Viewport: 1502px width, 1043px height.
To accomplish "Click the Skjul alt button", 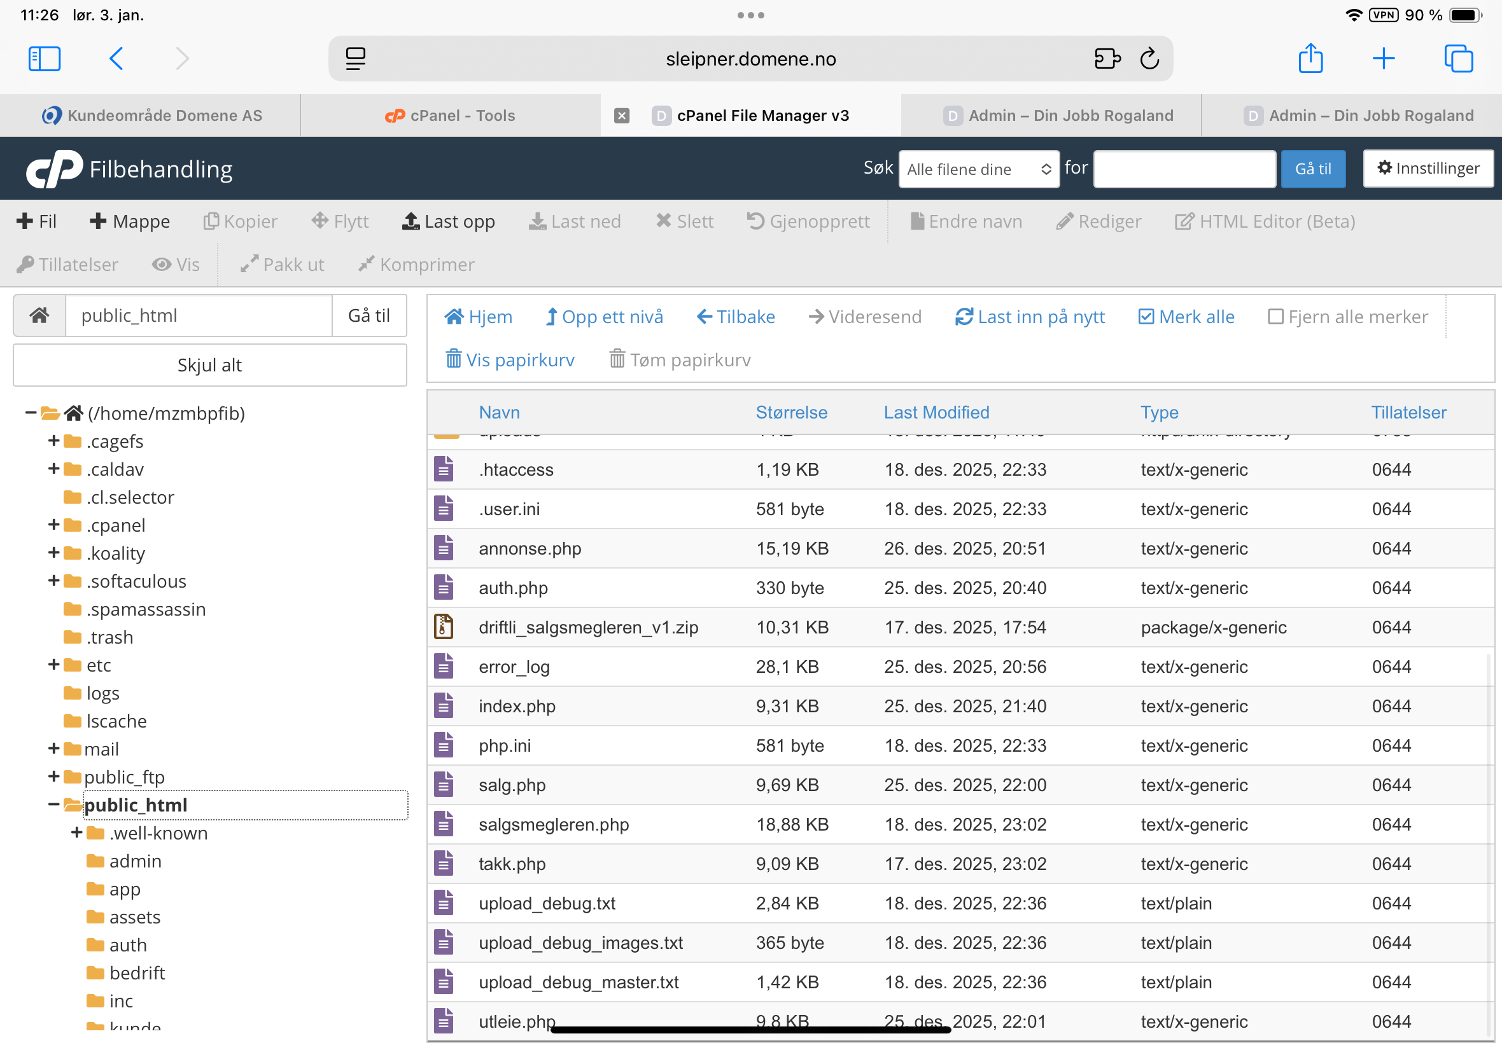I will (210, 364).
